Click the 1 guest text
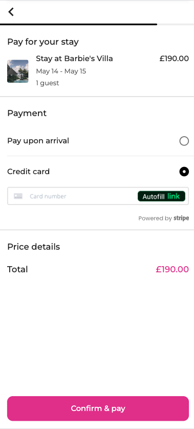The image size is (194, 429). pos(48,83)
